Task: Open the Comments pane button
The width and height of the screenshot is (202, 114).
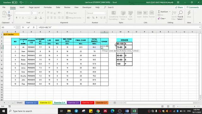Action: pos(193,7)
